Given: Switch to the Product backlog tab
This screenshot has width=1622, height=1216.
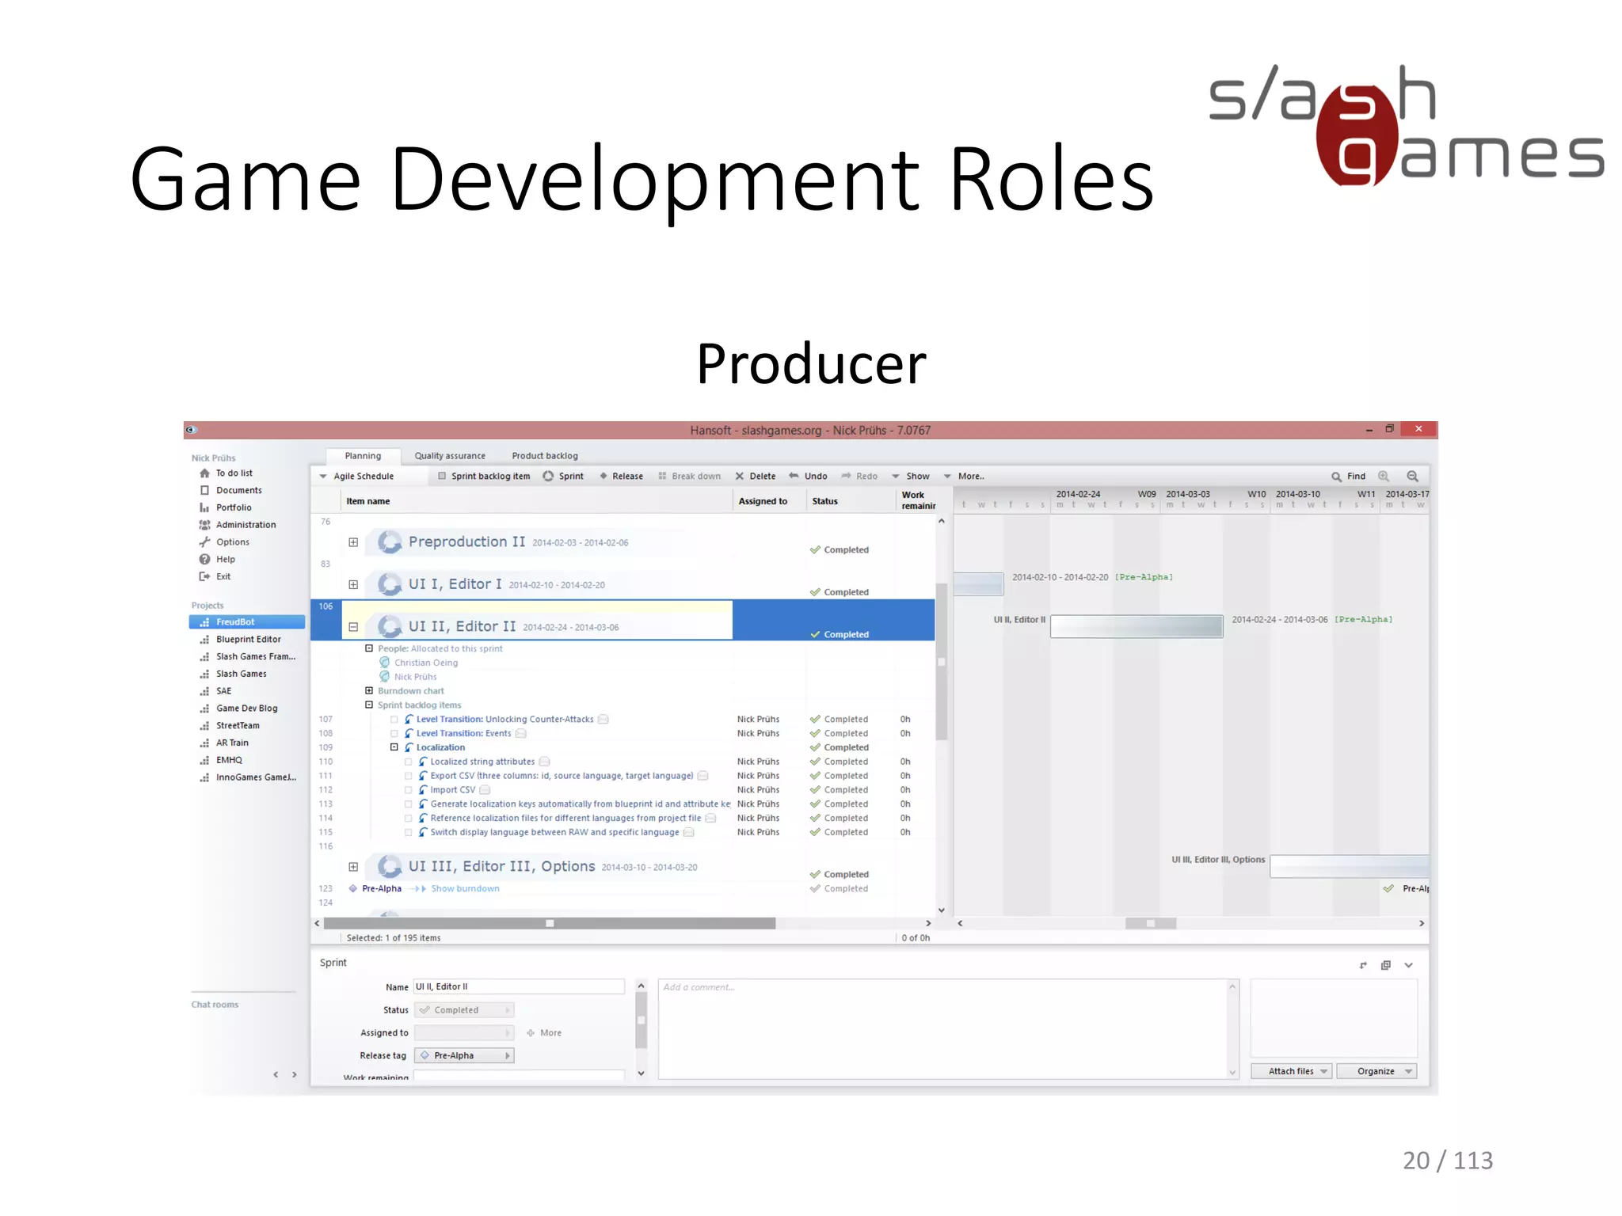Looking at the screenshot, I should coord(545,456).
